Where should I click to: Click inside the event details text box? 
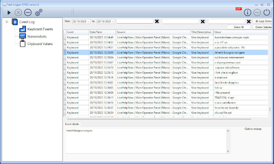(x=146, y=141)
